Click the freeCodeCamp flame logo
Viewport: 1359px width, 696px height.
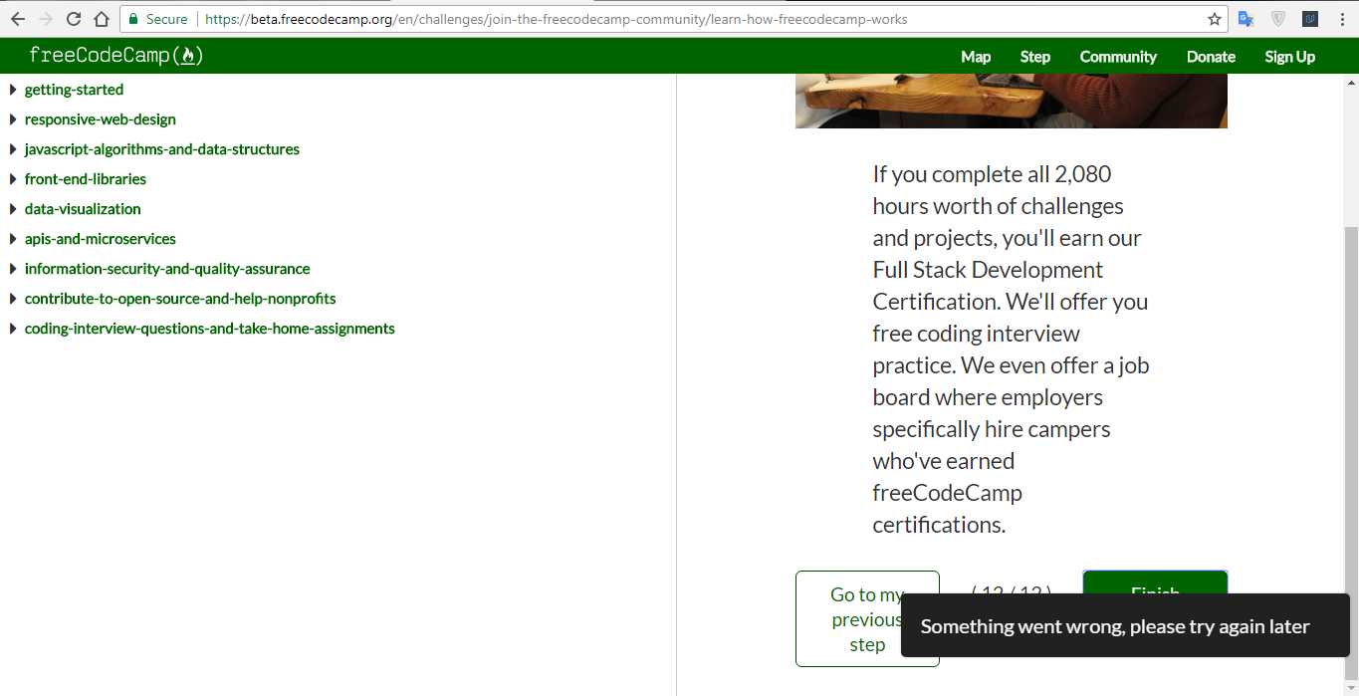click(188, 56)
